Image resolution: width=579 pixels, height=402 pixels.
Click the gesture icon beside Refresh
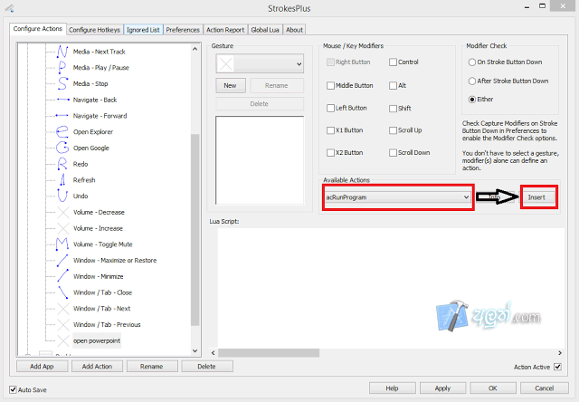tap(62, 179)
